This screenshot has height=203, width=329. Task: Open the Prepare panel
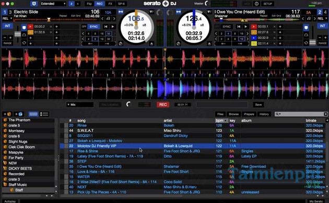[x=249, y=114]
